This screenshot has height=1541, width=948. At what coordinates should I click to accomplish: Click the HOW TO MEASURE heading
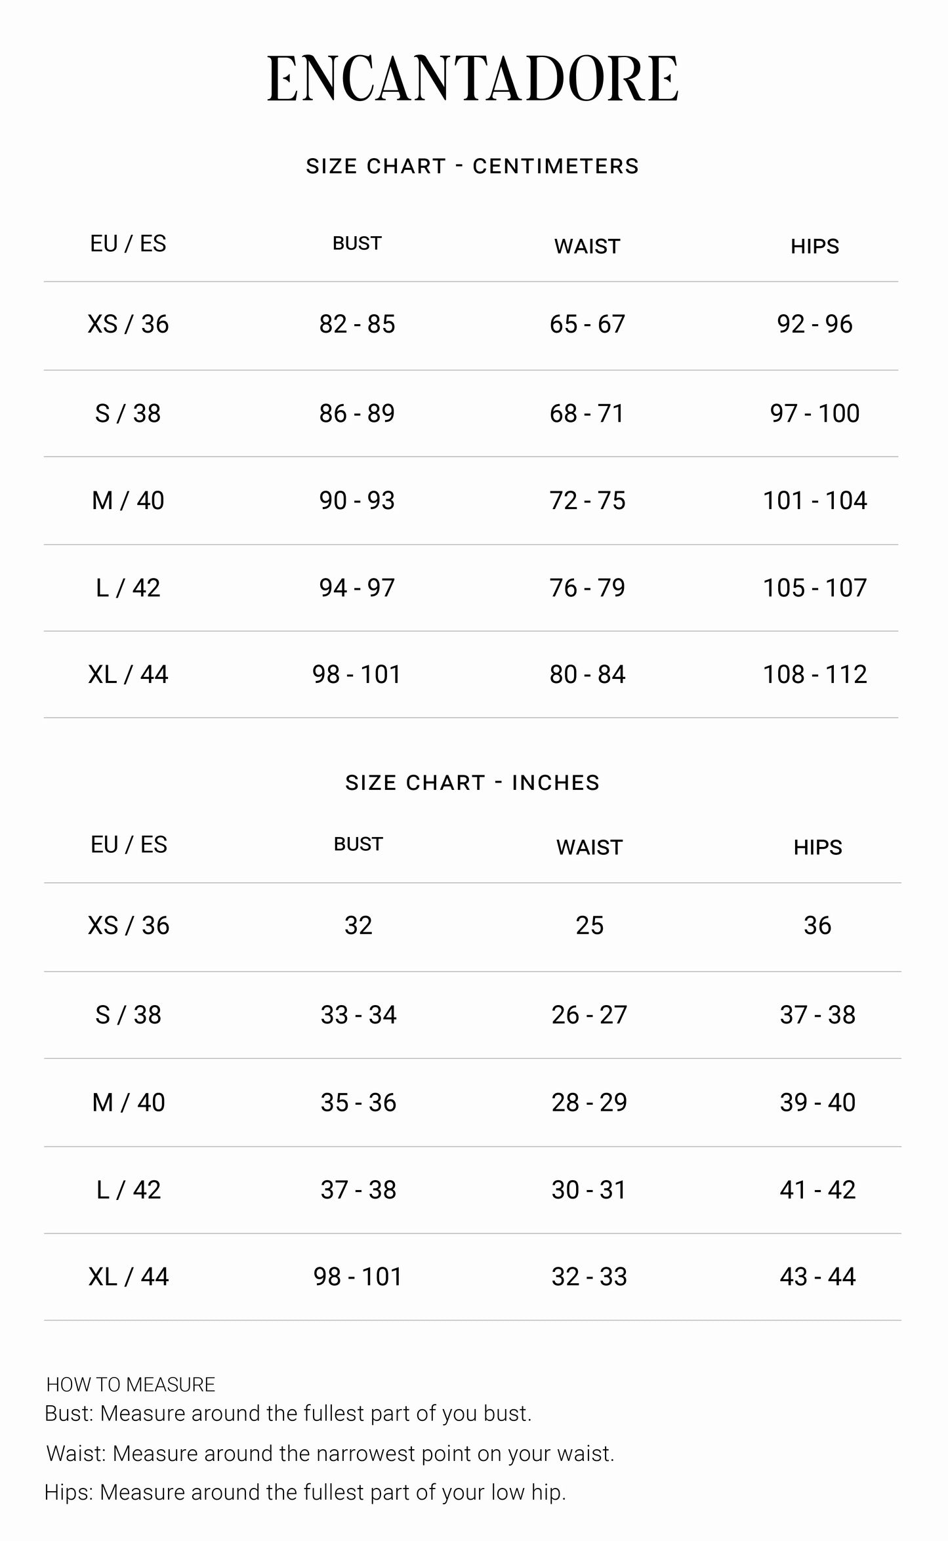click(x=131, y=1384)
